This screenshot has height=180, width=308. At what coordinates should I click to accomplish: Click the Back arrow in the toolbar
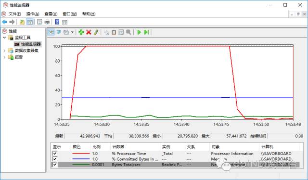(x=5, y=22)
